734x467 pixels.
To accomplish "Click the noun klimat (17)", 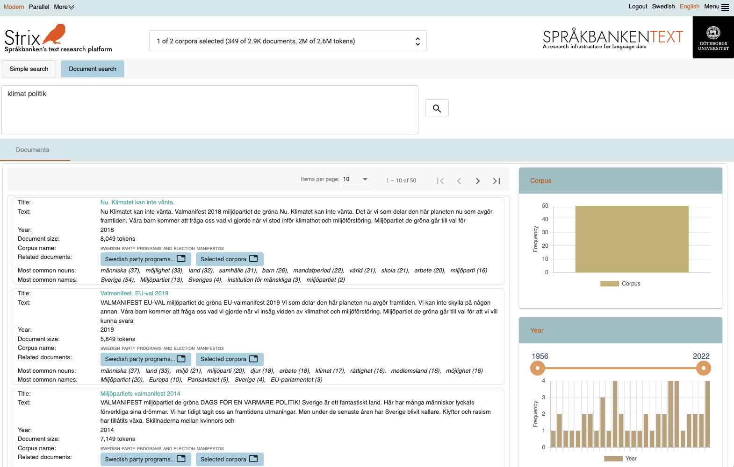I will [x=330, y=371].
